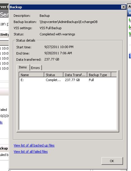The image size is (131, 171).
Task: Click the Backup dialog title bar
Action: coord(65,7)
